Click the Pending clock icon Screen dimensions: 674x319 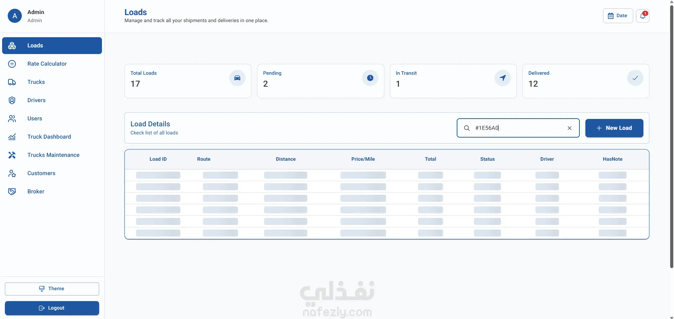[x=370, y=78]
